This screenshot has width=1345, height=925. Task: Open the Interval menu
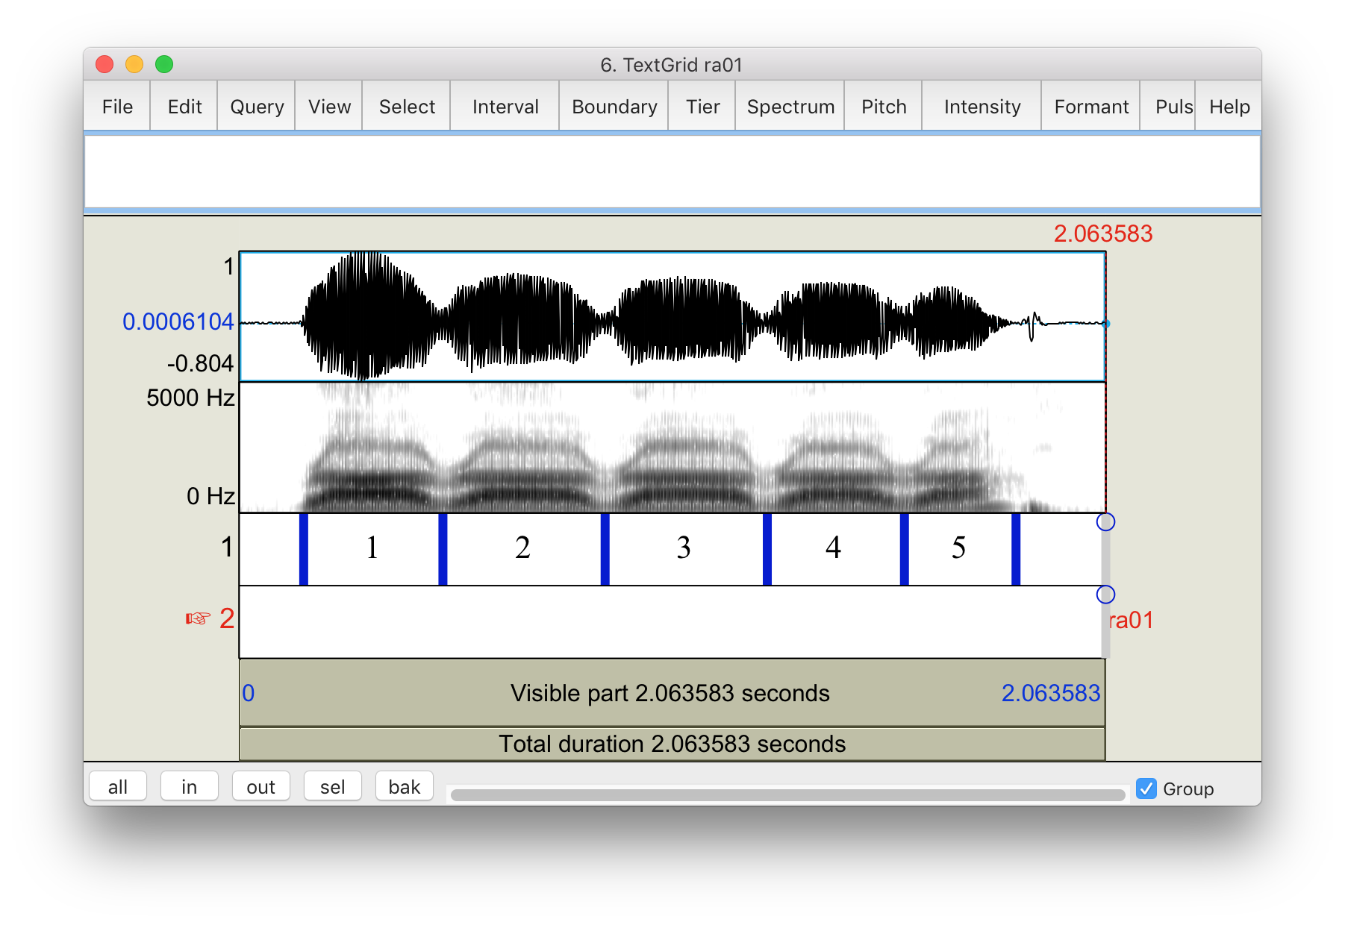point(505,107)
